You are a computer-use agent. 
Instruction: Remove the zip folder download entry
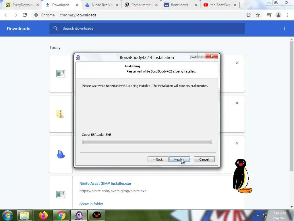[x=237, y=103]
